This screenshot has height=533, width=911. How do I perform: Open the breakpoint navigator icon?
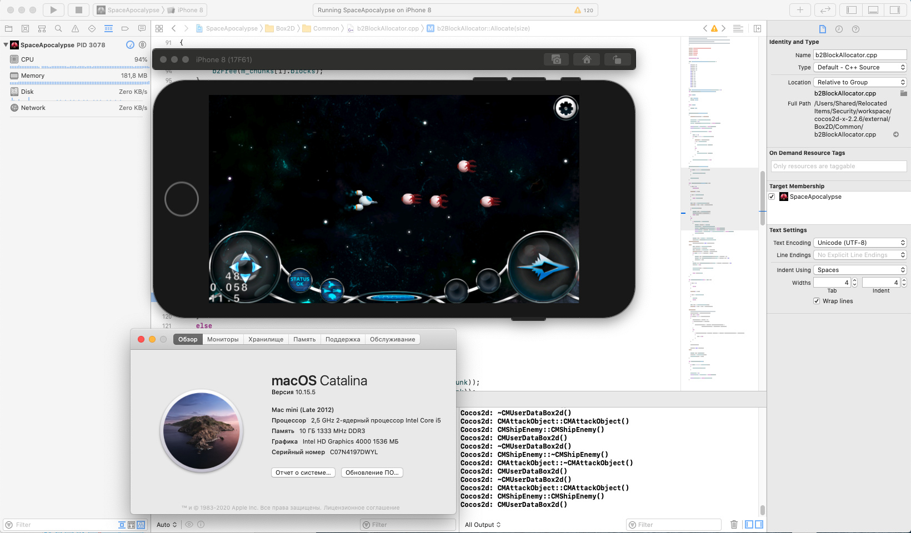coord(125,28)
